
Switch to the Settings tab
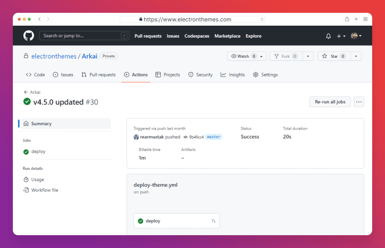click(x=265, y=75)
